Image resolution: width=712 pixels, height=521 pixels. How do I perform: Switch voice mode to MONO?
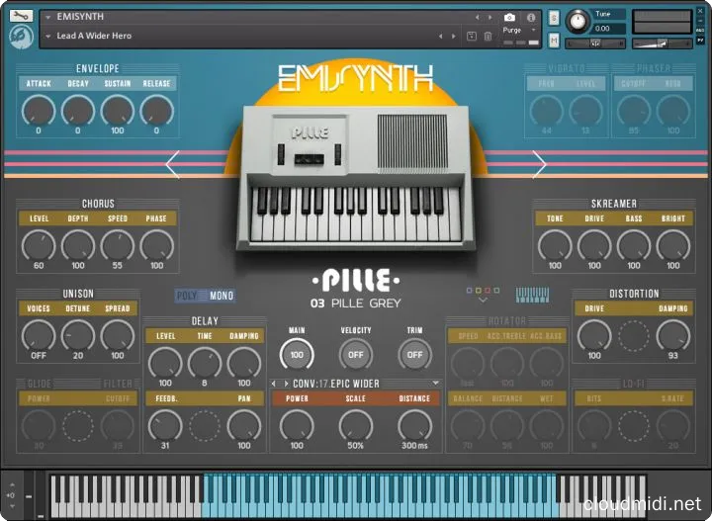[x=221, y=296]
